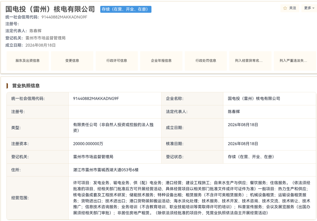
Task: Click the 经营范围 row label
Action: point(20,198)
